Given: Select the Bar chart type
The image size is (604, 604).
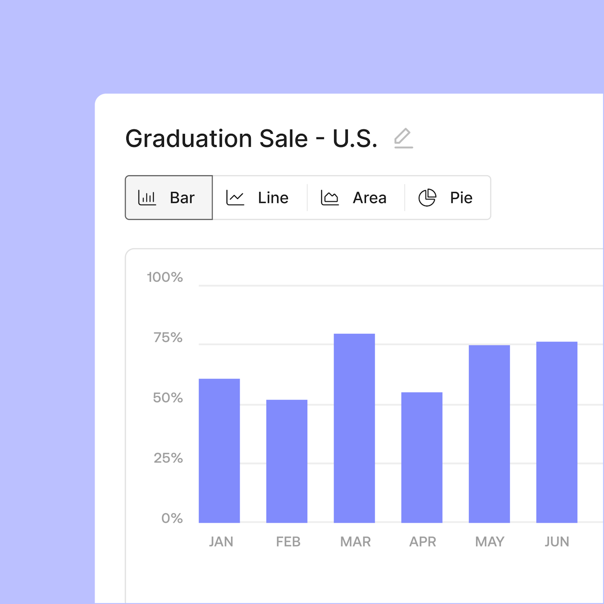Looking at the screenshot, I should (x=169, y=198).
